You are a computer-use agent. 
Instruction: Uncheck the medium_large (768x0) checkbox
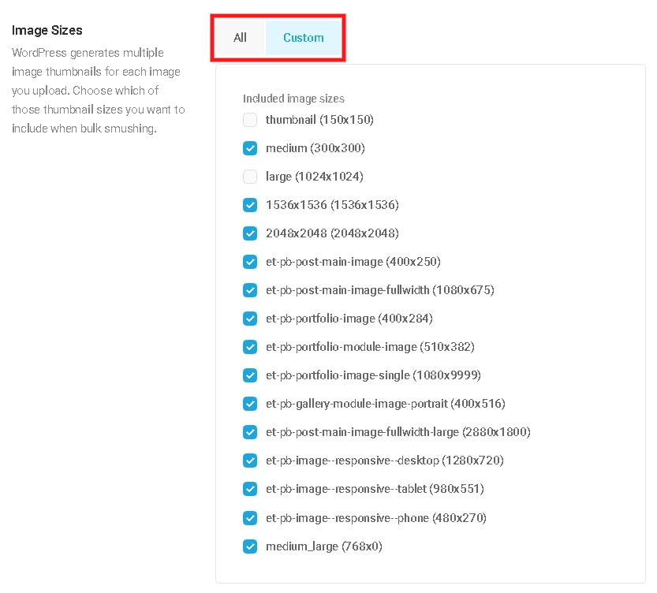250,546
